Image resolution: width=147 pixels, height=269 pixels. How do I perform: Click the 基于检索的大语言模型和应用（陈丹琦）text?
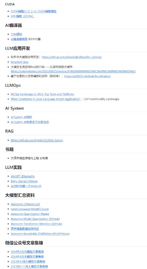tap(35, 76)
